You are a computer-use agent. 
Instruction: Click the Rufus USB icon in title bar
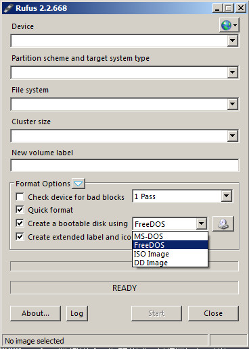coord(8,8)
